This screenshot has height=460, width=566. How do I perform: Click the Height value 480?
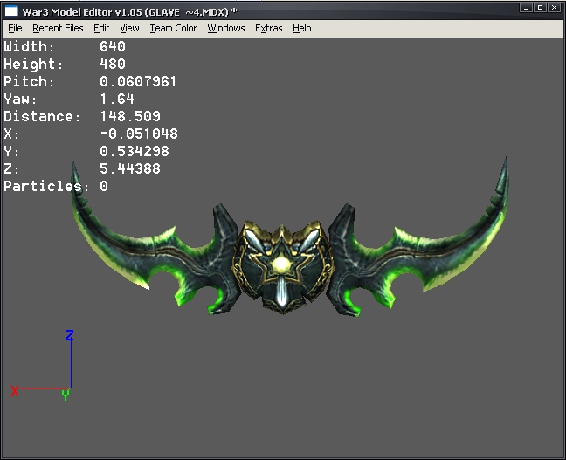(x=113, y=64)
